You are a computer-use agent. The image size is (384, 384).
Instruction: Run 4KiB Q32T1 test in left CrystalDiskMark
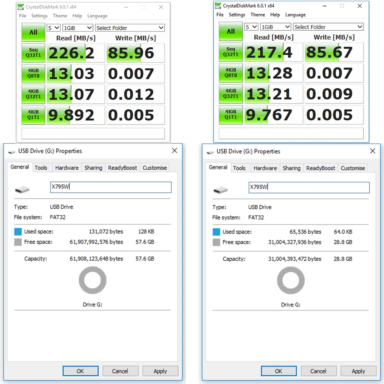coord(33,94)
